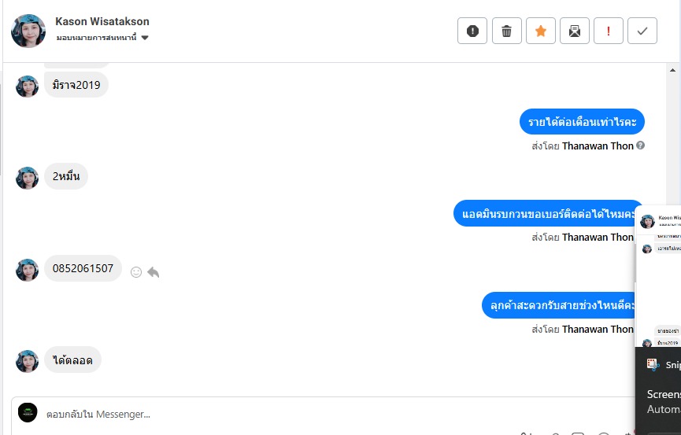
Task: Add emoji reaction to 0852061507 message
Action: coord(136,271)
